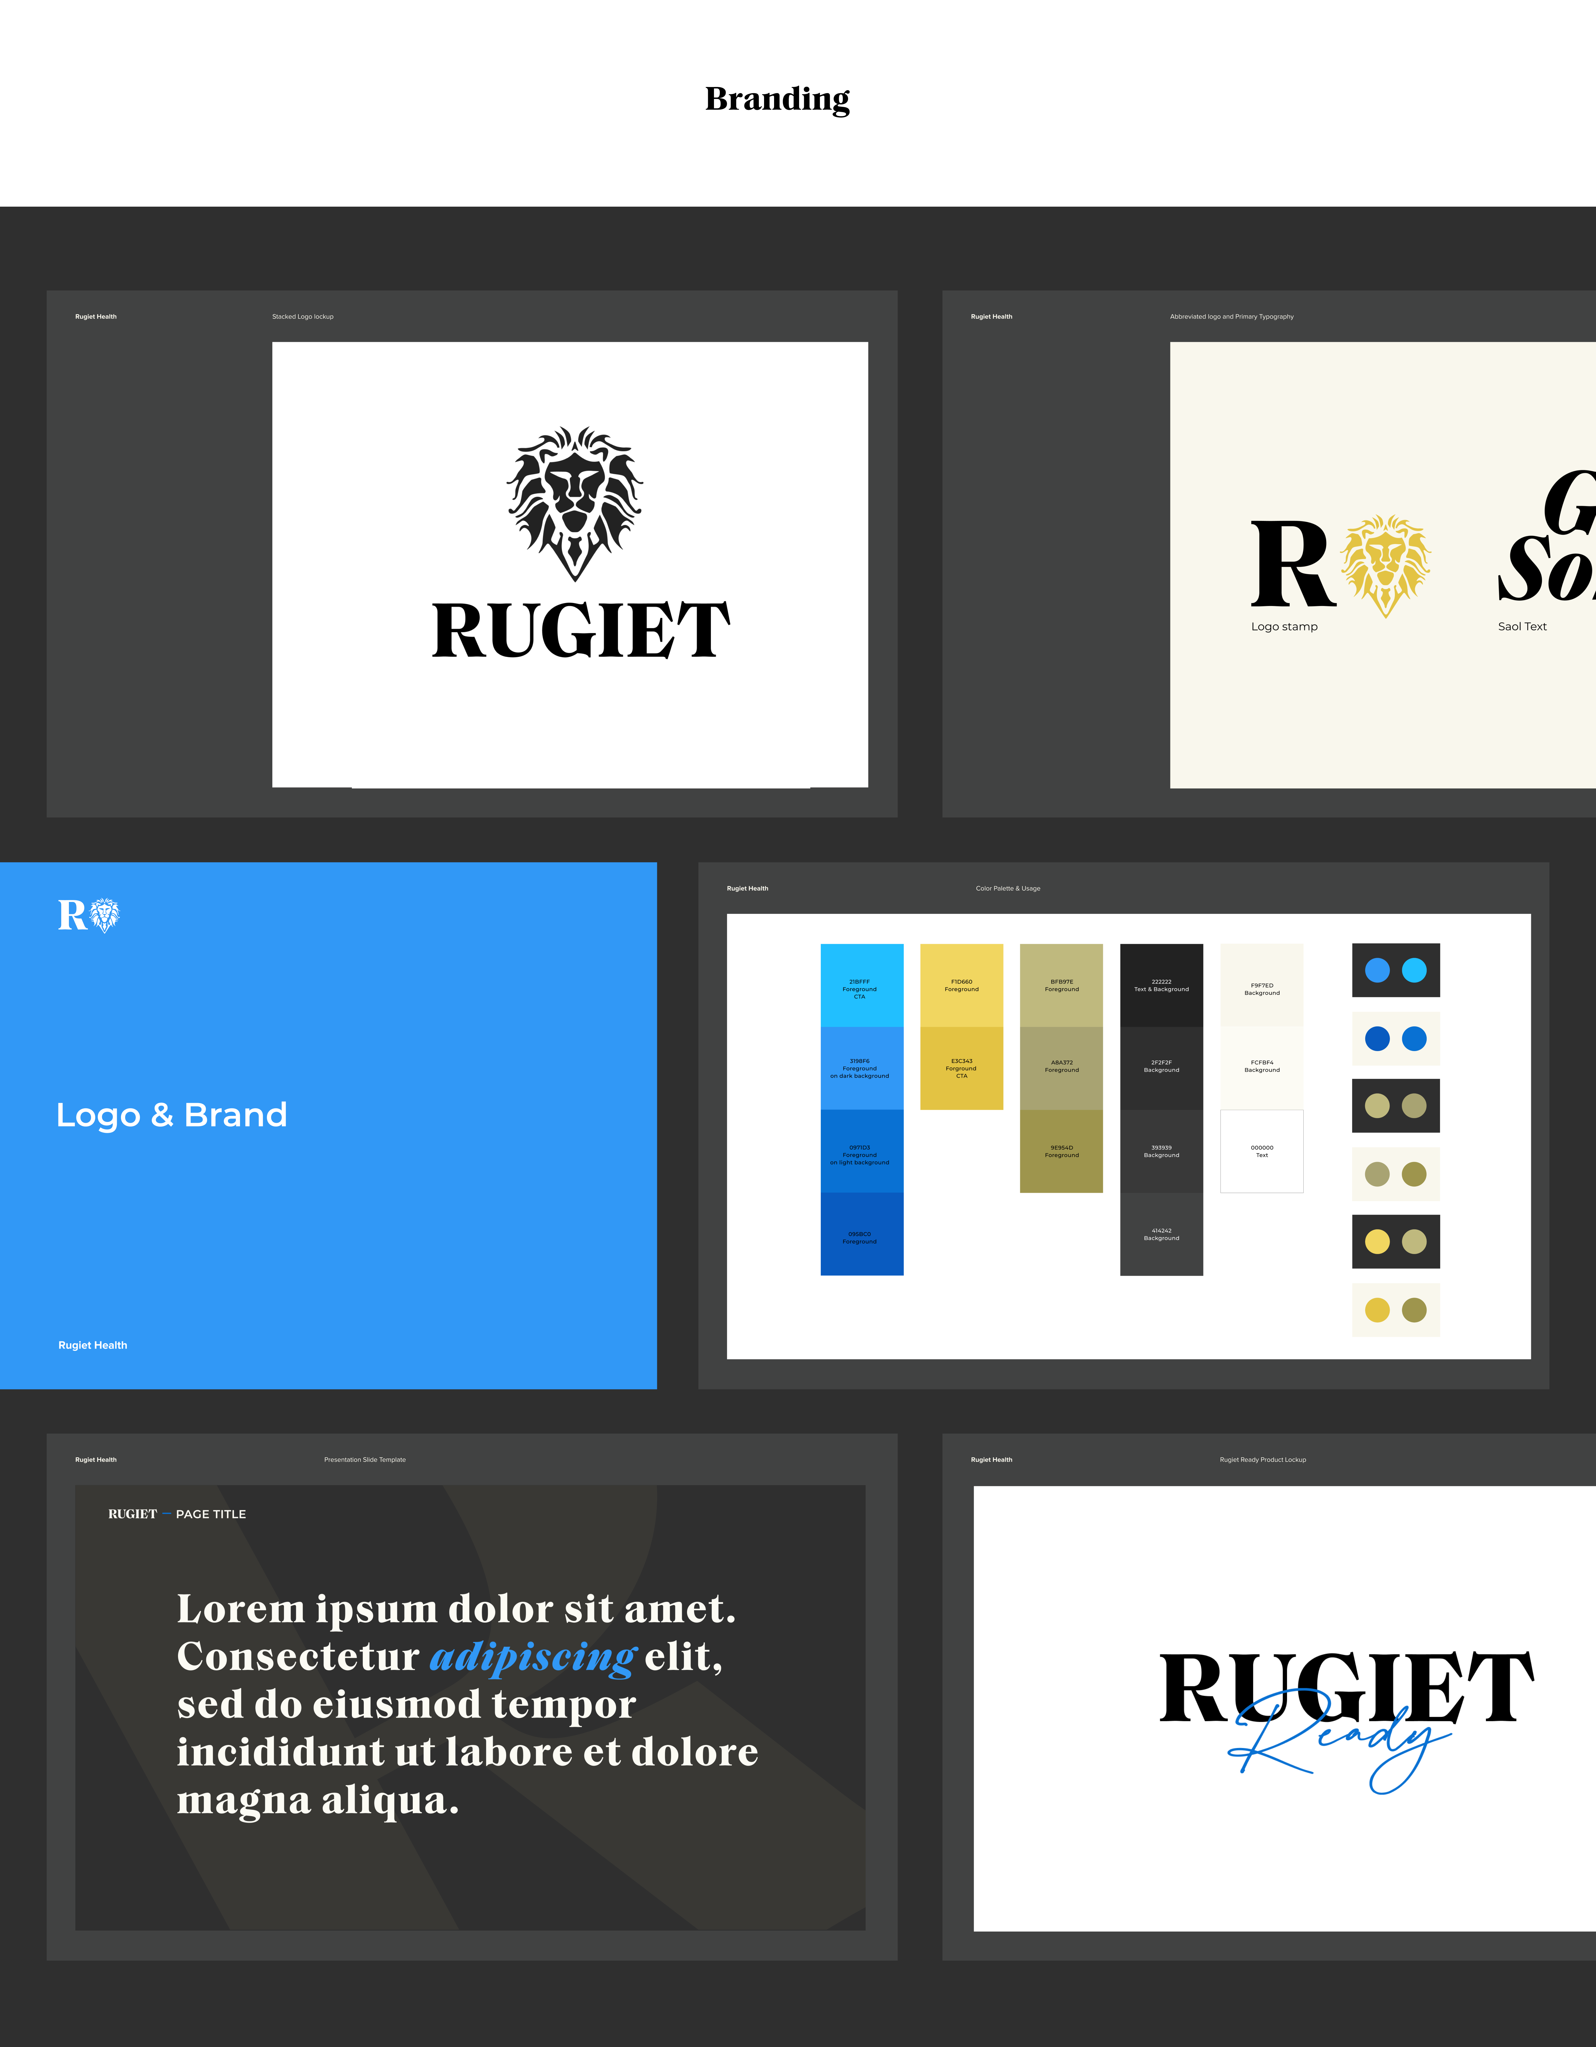Click the cyan circle on dark tile
Screen dimensions: 1596x2047
coord(1414,970)
